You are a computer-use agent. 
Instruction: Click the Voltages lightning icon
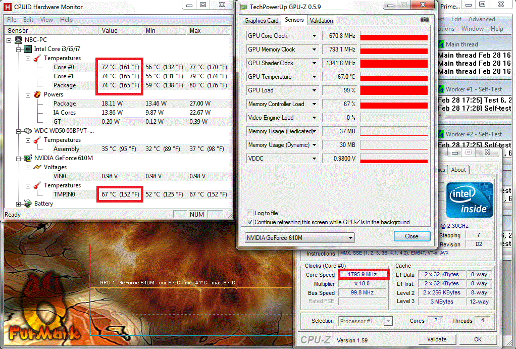37,167
